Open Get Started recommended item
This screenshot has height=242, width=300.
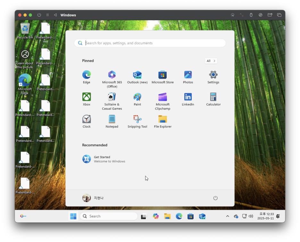click(104, 159)
